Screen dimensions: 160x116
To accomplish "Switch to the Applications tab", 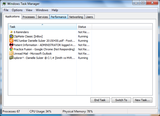I will 12,16.
